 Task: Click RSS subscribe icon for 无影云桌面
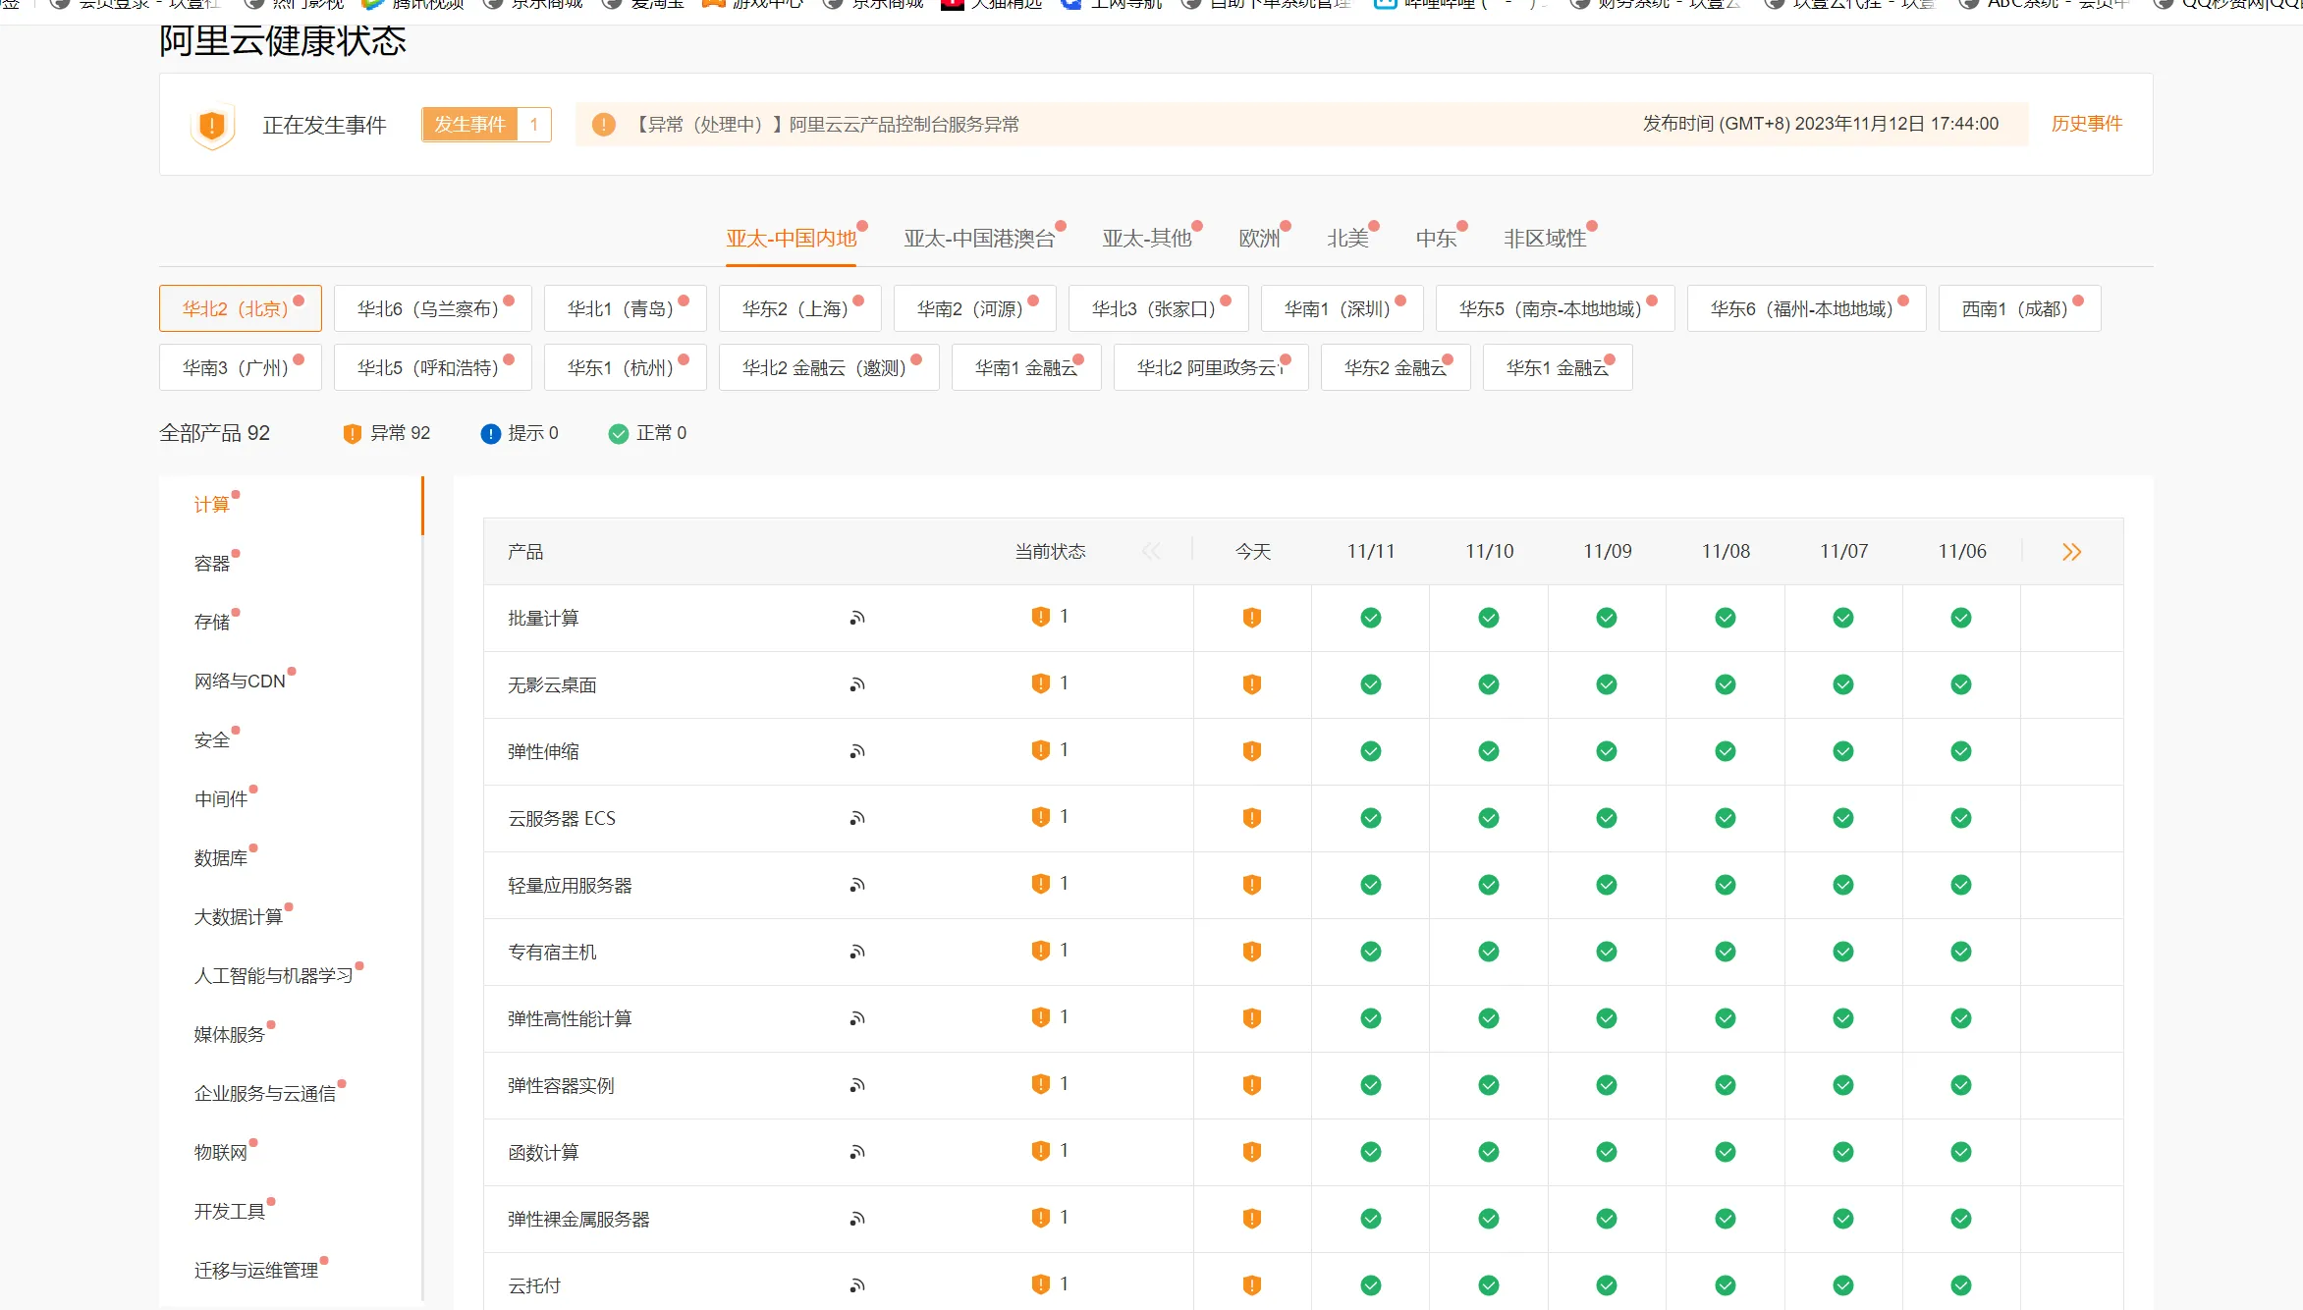(x=857, y=684)
